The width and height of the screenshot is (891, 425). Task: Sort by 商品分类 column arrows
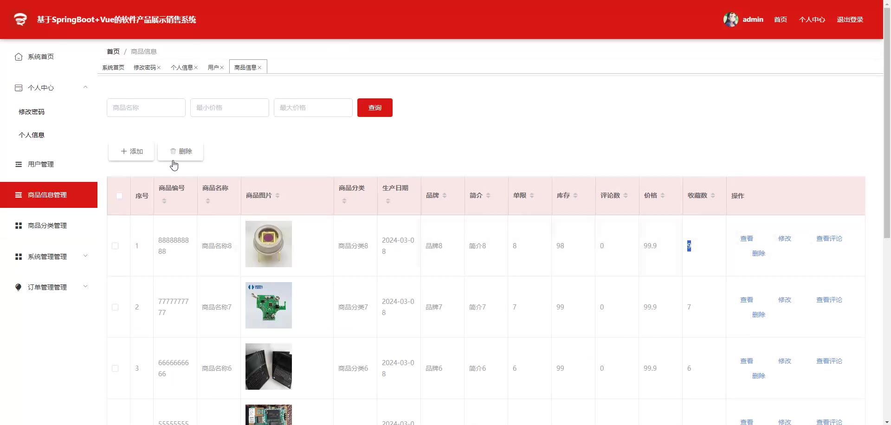click(x=344, y=201)
